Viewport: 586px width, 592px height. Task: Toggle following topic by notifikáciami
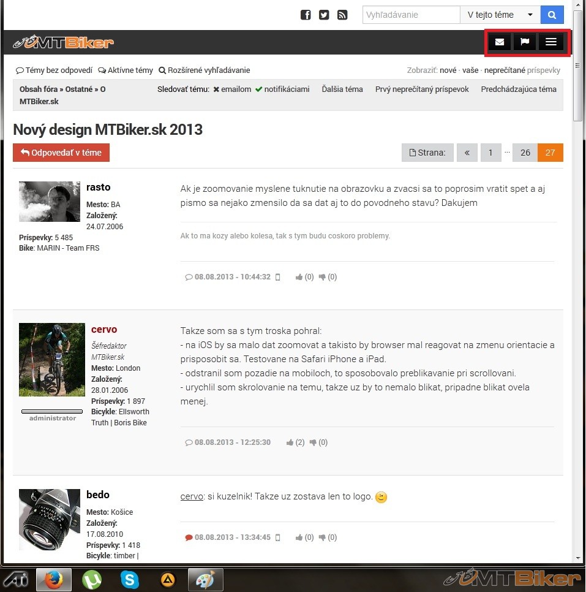tap(282, 89)
